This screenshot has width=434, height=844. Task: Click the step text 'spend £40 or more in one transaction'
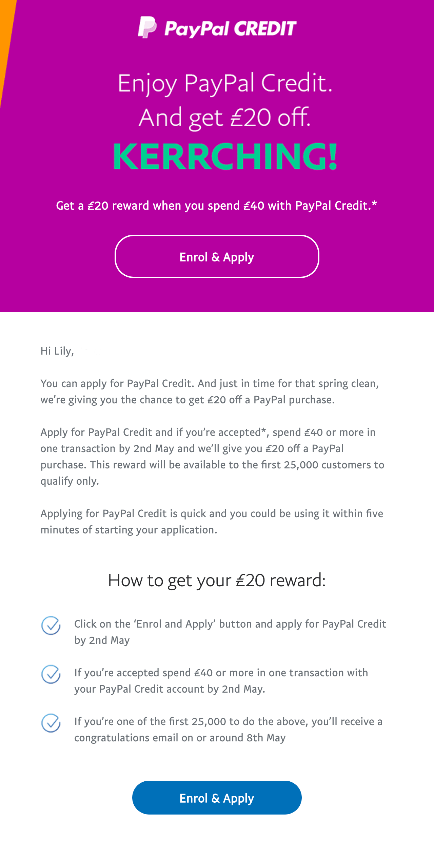click(221, 681)
